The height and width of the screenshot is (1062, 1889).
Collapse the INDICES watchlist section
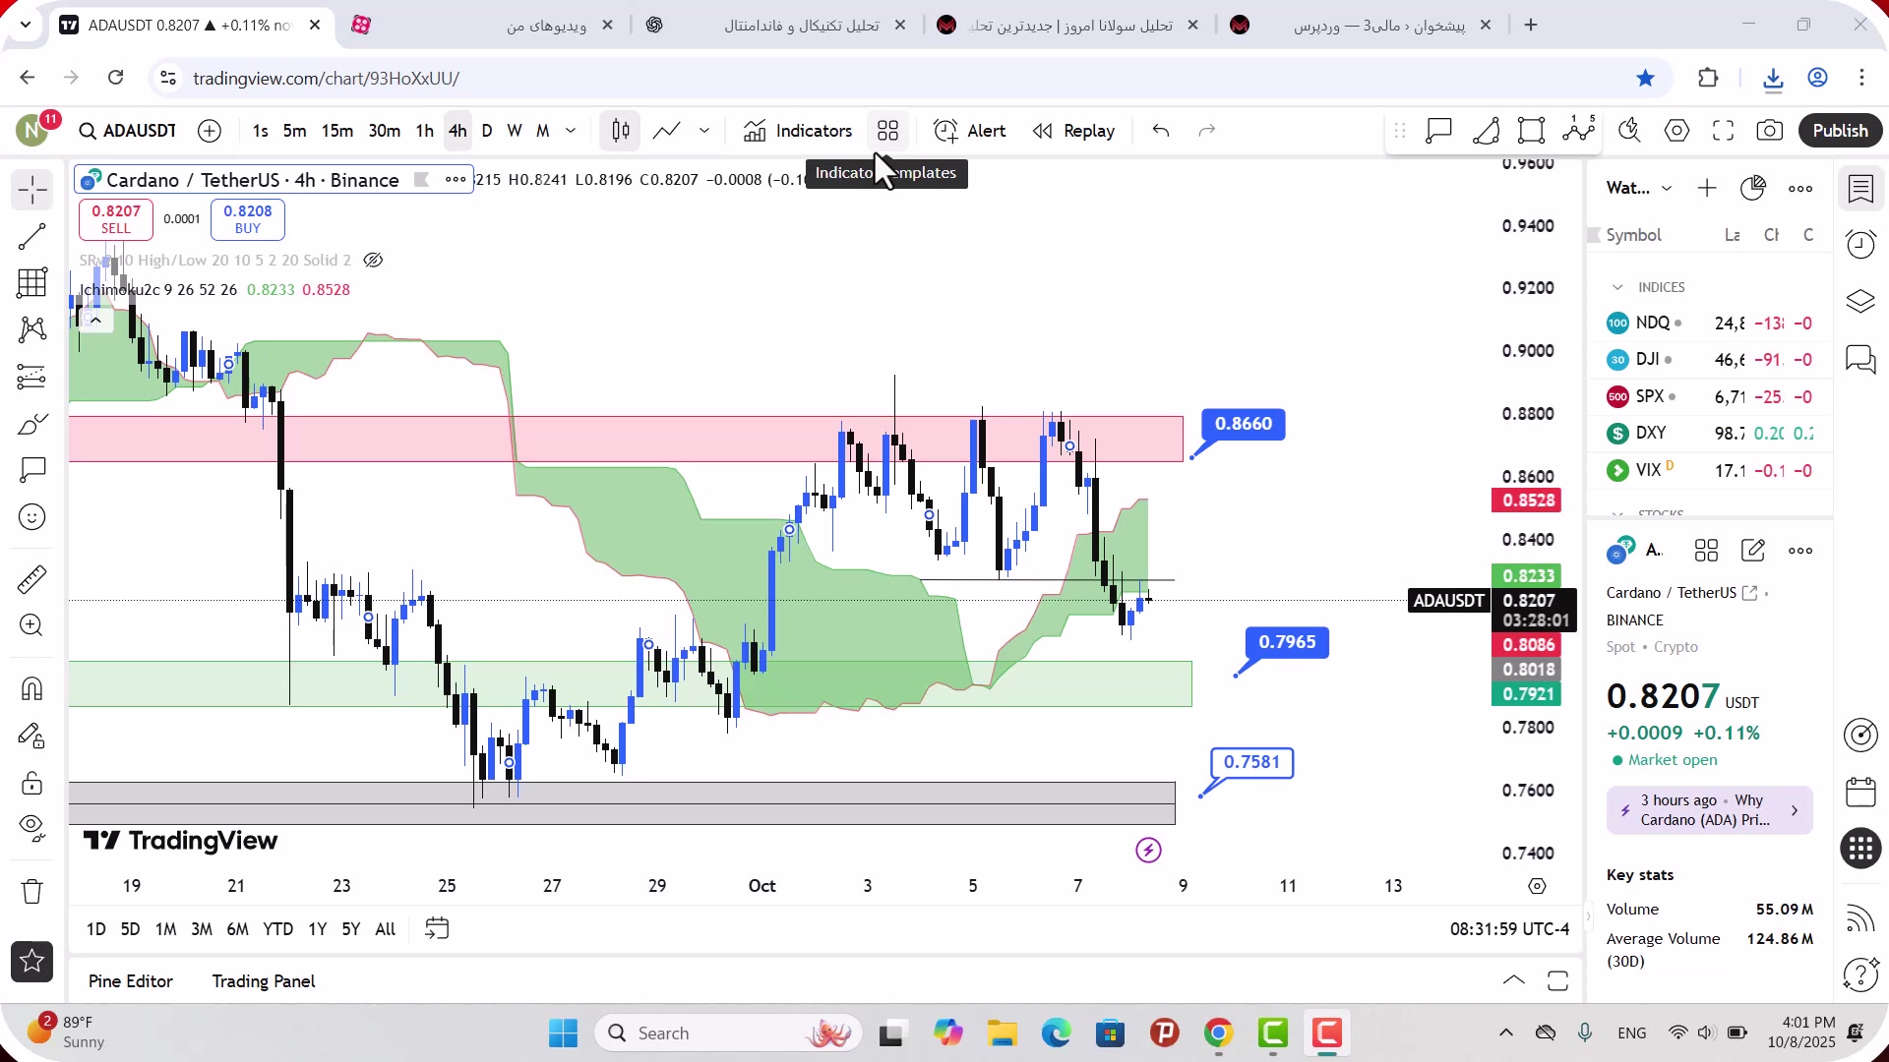coord(1617,287)
